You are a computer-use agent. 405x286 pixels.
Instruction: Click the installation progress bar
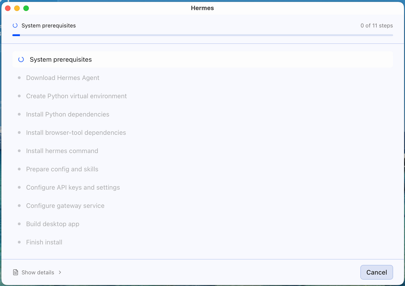202,35
